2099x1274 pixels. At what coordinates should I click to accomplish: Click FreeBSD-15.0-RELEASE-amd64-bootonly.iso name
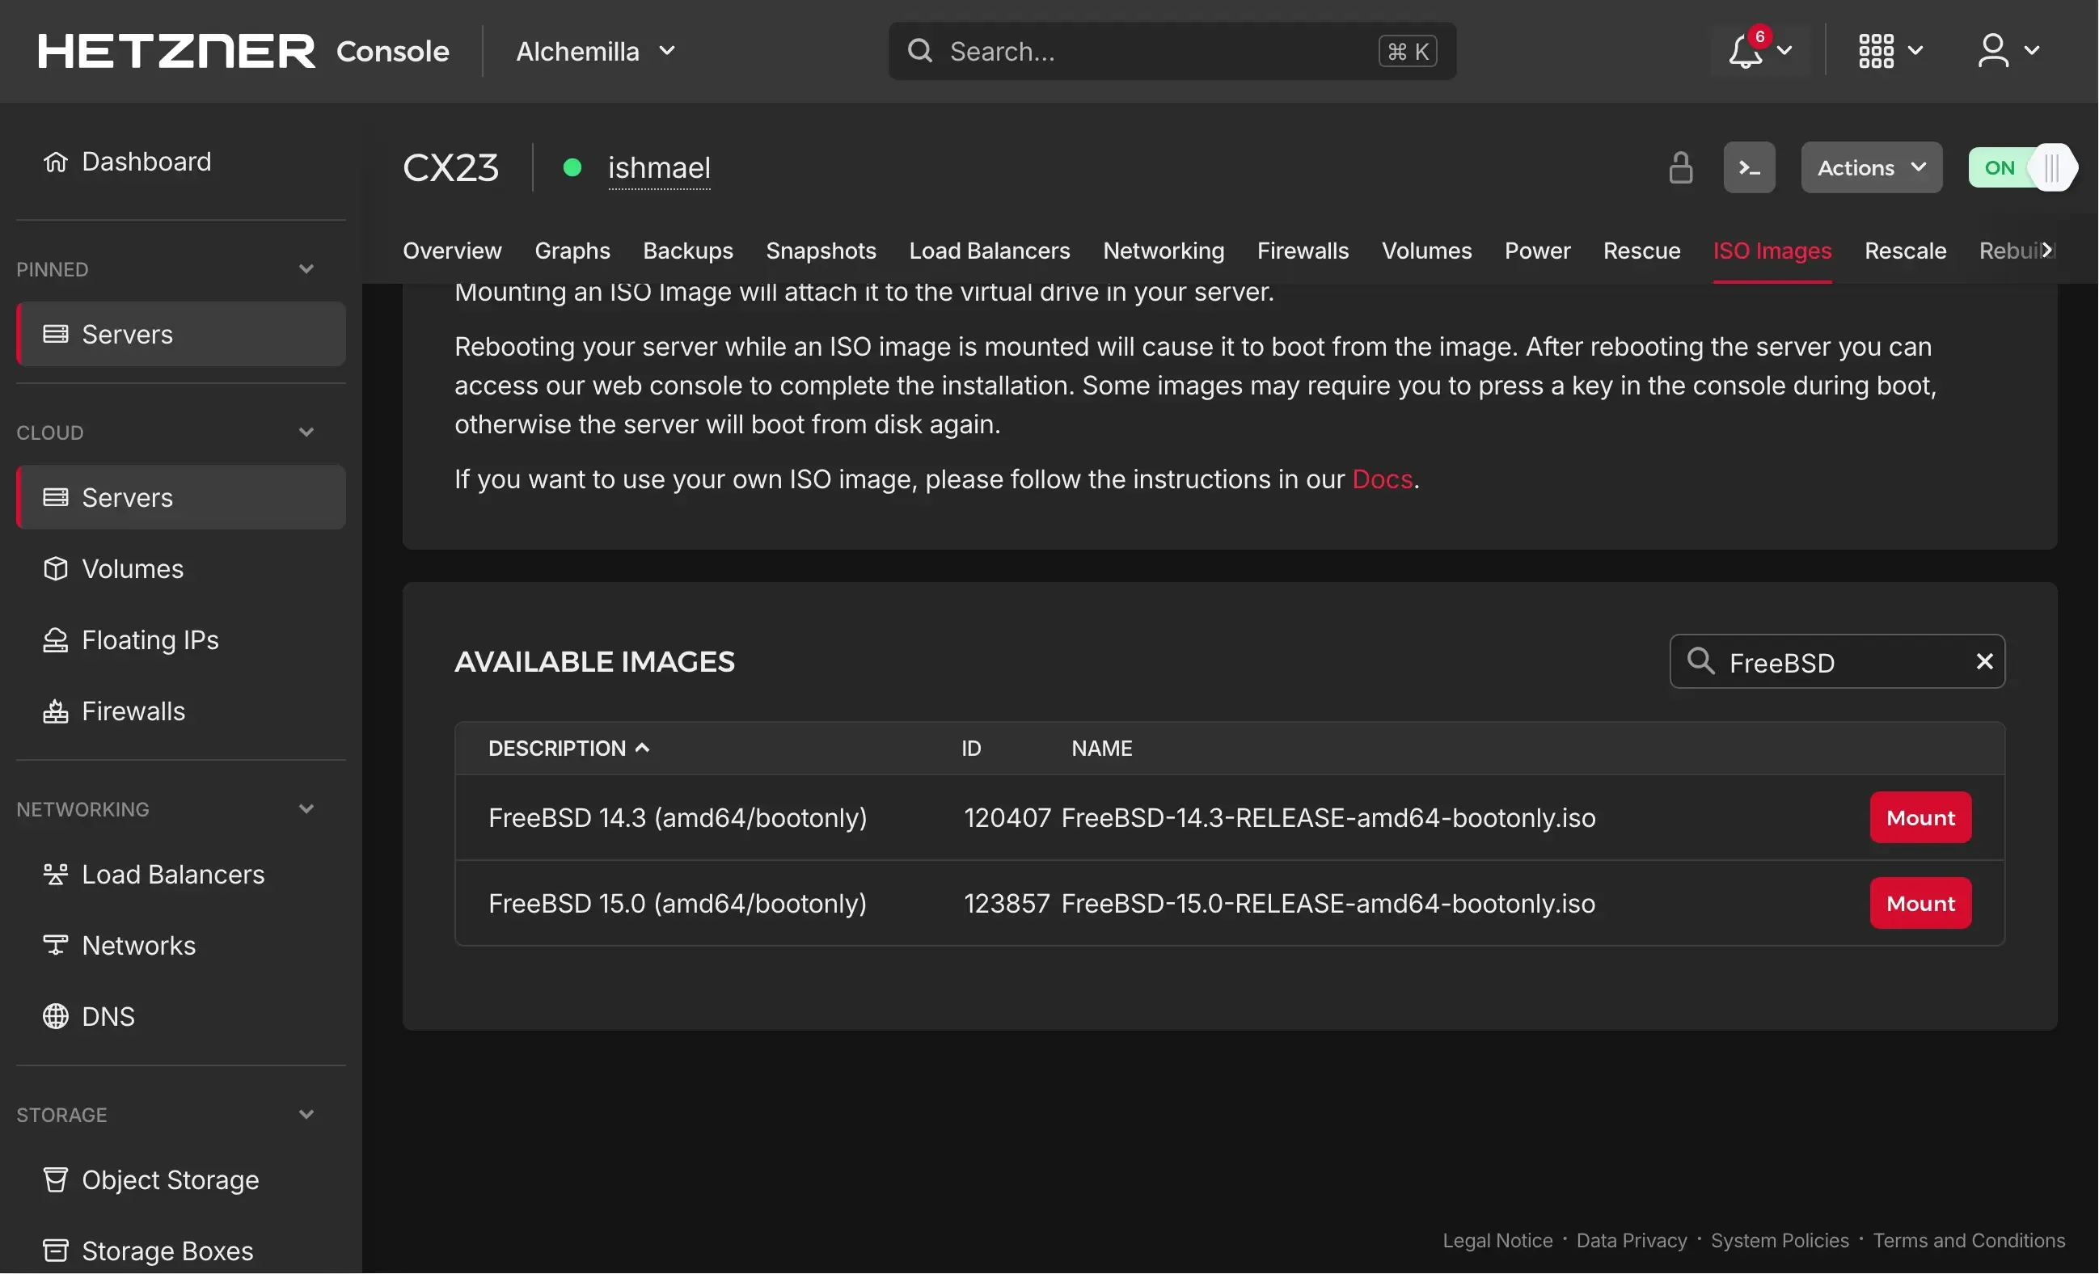(1328, 904)
